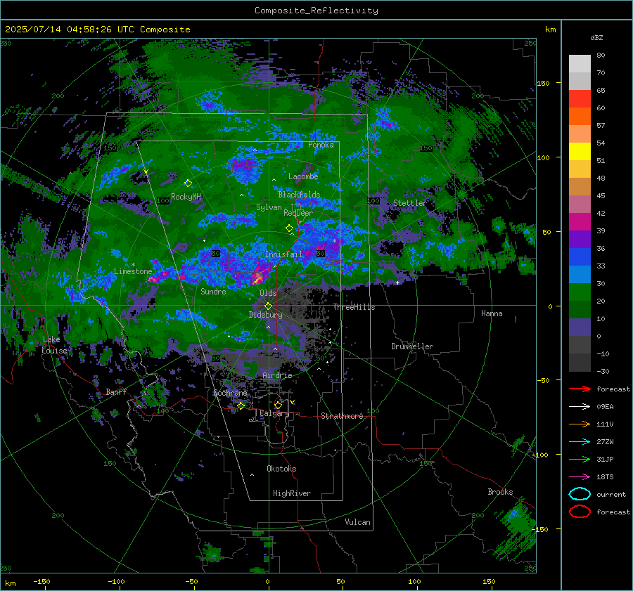
Task: Click the ThreeHills city label
Action: pyautogui.click(x=354, y=307)
